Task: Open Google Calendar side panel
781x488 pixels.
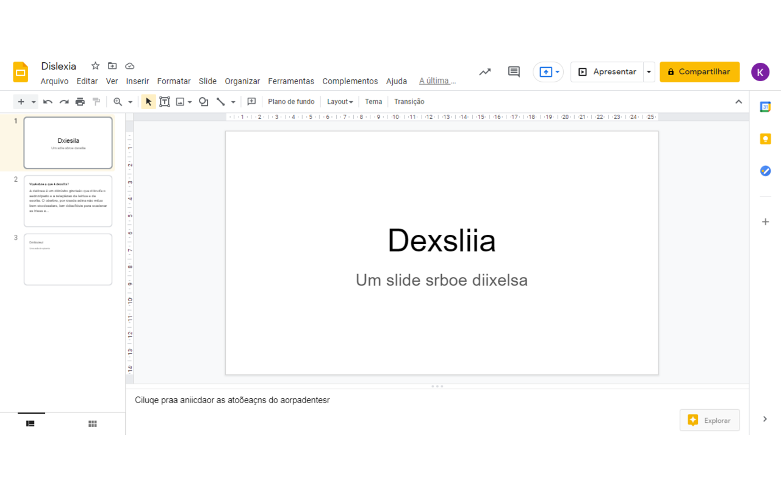Action: (765, 107)
